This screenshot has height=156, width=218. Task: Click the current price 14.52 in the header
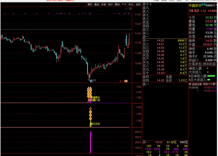tap(194, 11)
